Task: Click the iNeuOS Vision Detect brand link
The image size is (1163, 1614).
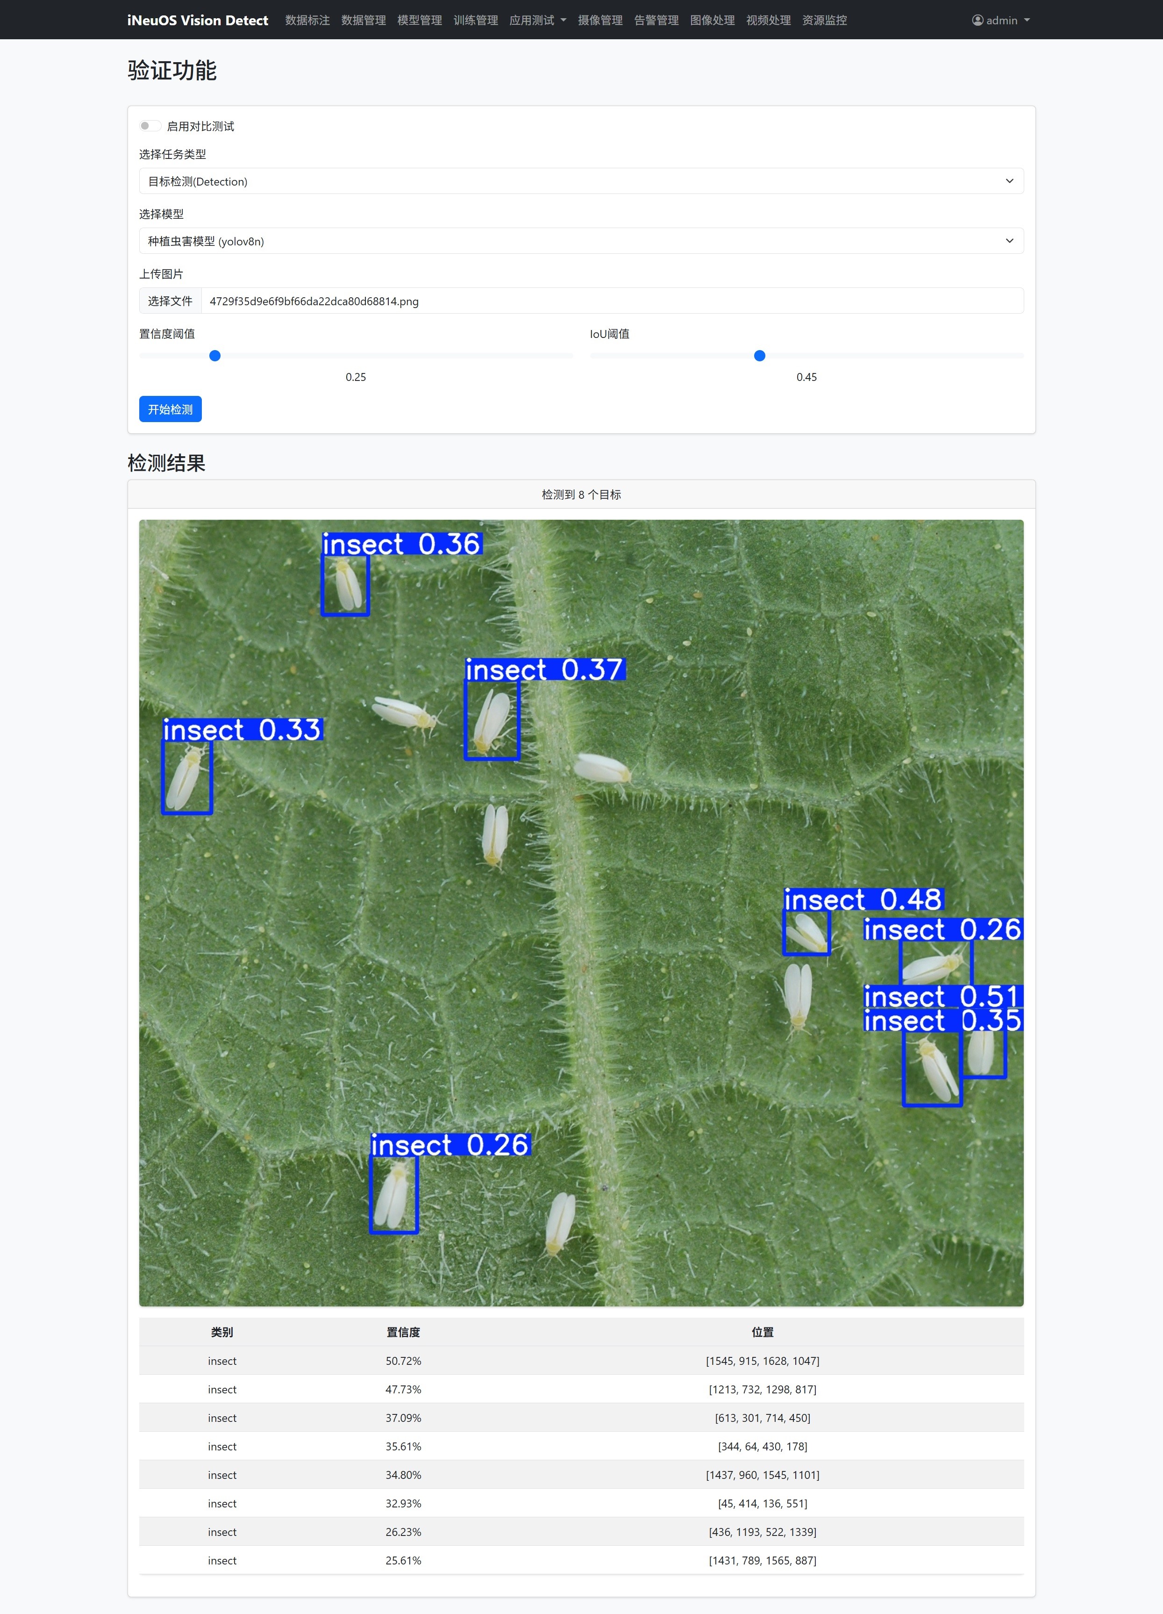Action: 197,20
